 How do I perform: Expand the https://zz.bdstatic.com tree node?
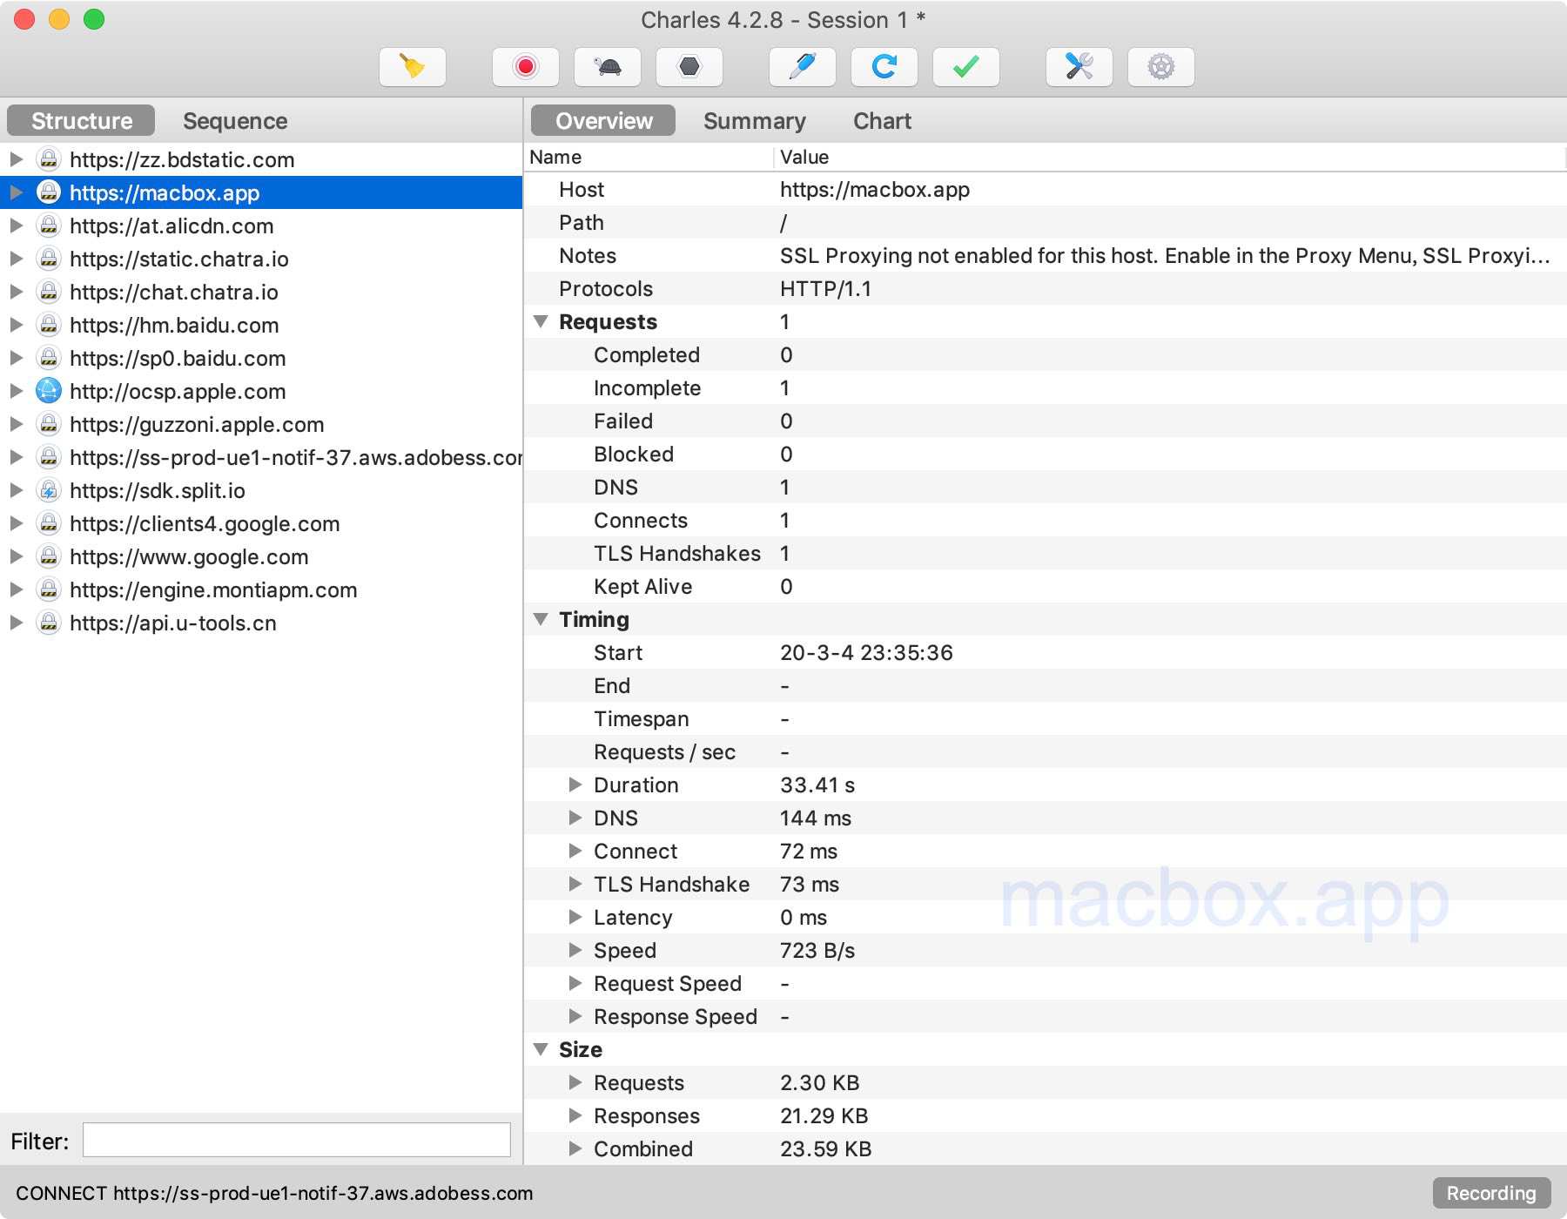pyautogui.click(x=16, y=159)
